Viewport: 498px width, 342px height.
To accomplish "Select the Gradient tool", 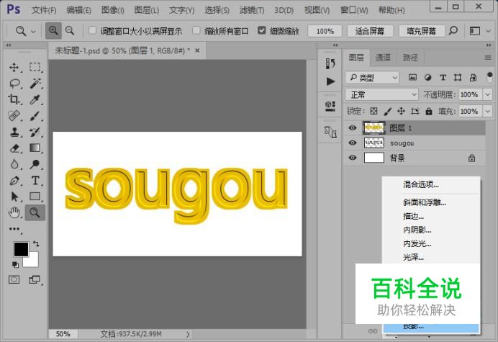I will pos(35,148).
